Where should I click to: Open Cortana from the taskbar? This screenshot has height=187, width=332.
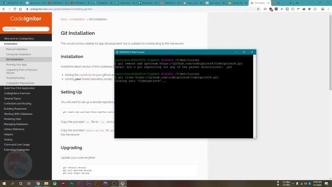(21, 183)
